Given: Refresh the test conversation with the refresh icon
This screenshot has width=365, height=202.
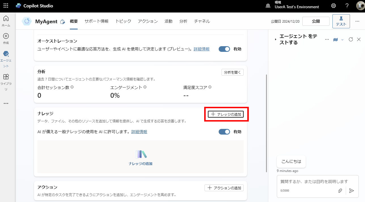Looking at the screenshot, I should click(x=351, y=39).
